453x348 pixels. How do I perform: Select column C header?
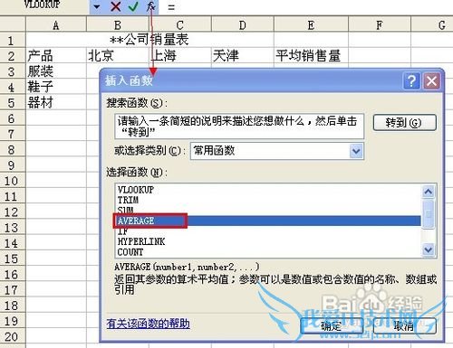point(180,24)
